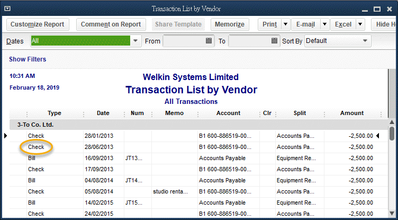Expand the Excel dropdown arrow
Viewport: 398px width, 220px height.
click(x=360, y=24)
